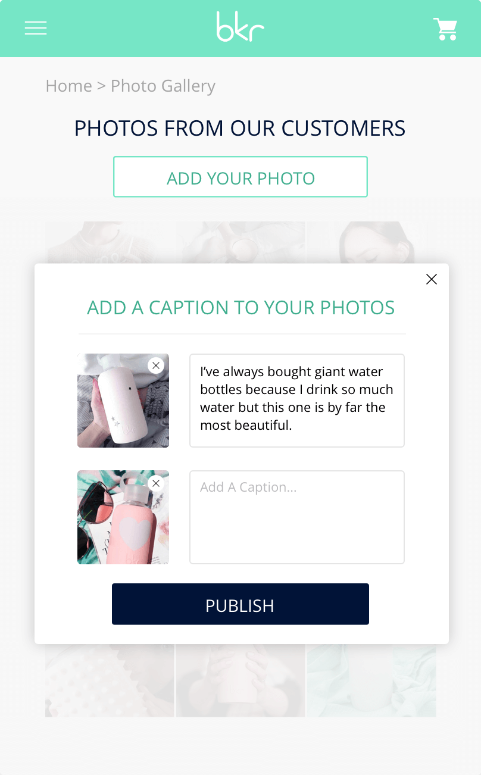
Task: Open the top-middle gallery photo
Action: [240, 242]
